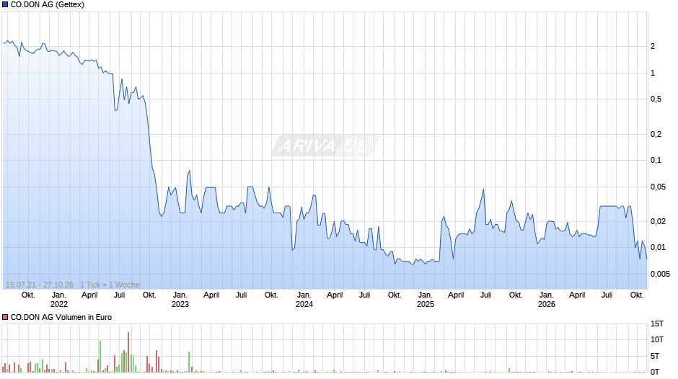This screenshot has width=678, height=379.
Task: Click the blue CO.DON AG legend square
Action: coord(5,5)
